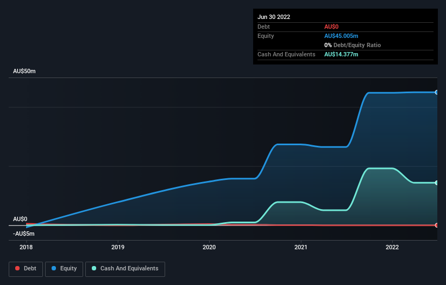Click the AU$0 y-axis label
This screenshot has width=446, height=285.
pos(20,219)
